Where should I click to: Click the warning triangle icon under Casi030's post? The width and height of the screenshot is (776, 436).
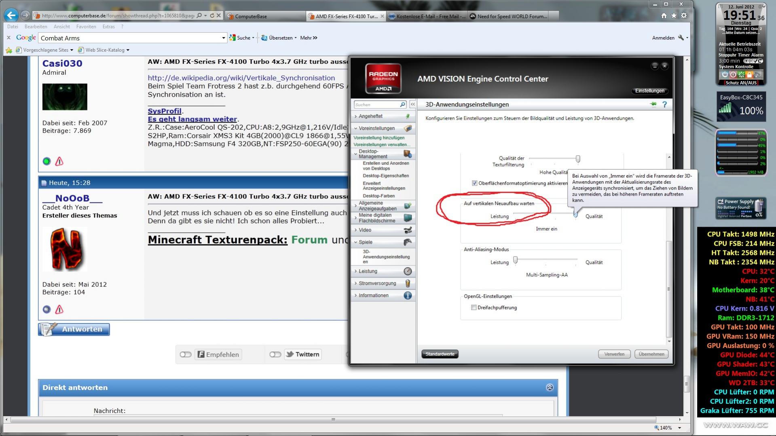click(x=59, y=162)
